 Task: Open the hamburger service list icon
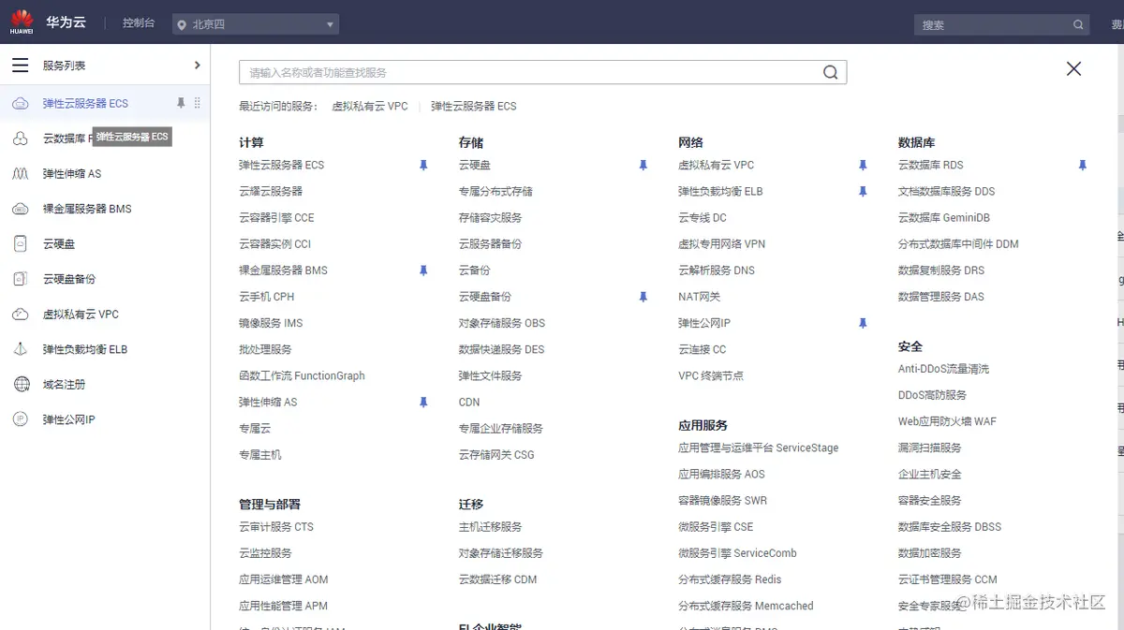[x=20, y=66]
